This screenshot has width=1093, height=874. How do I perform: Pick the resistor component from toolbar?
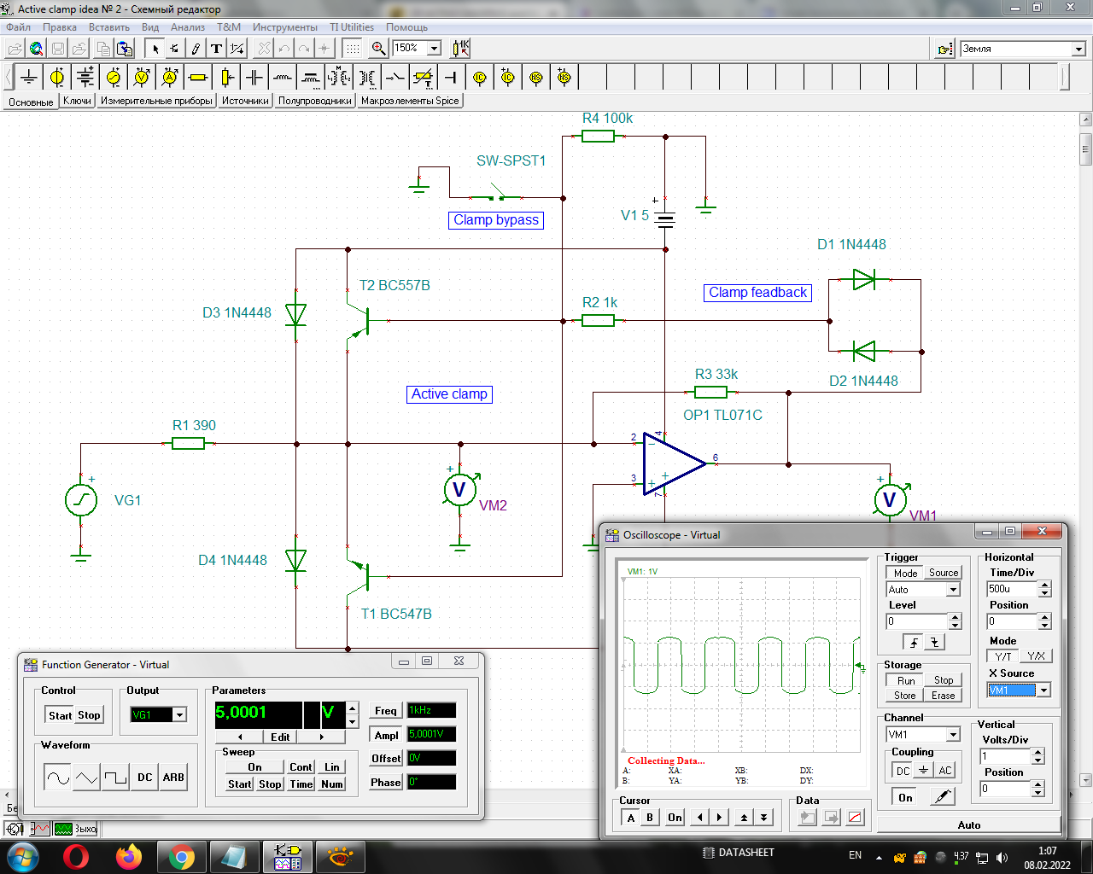(x=198, y=78)
